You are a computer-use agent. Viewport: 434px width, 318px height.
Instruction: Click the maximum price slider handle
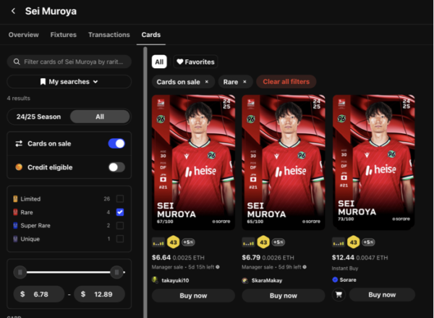pos(116,272)
